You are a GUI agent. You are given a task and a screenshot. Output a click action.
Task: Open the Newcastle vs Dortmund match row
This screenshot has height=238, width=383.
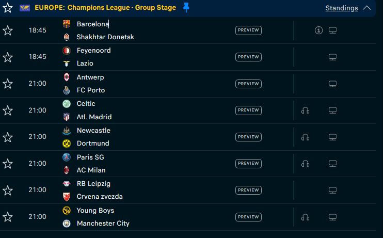(x=155, y=137)
